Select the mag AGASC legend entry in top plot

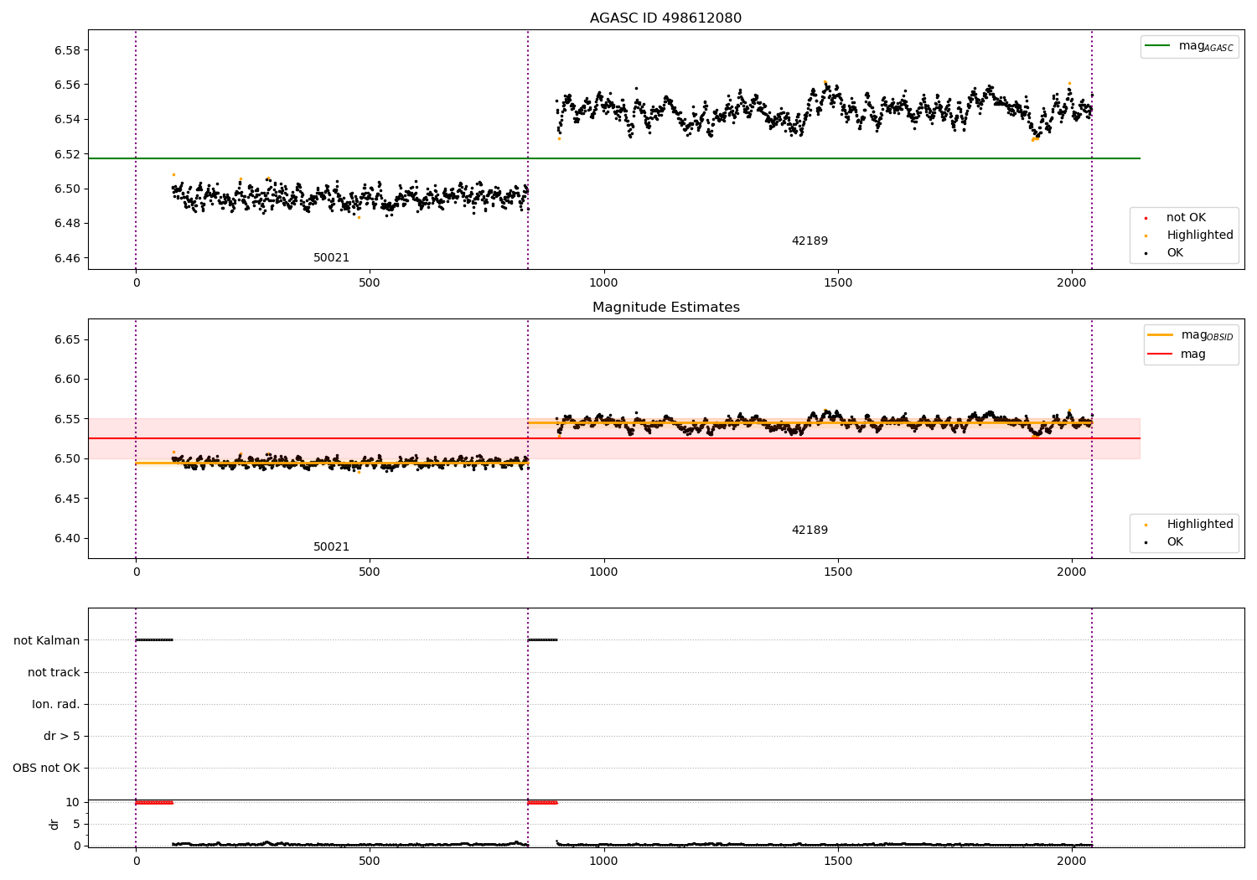pyautogui.click(x=1190, y=46)
